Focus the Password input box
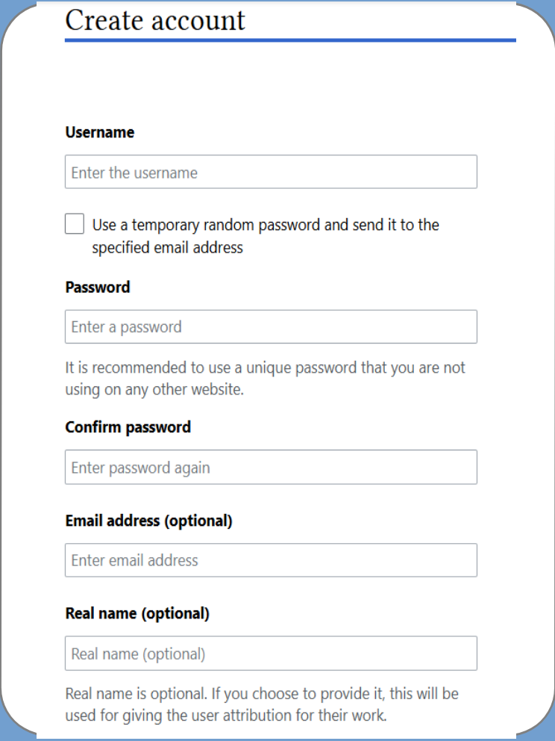 [271, 326]
